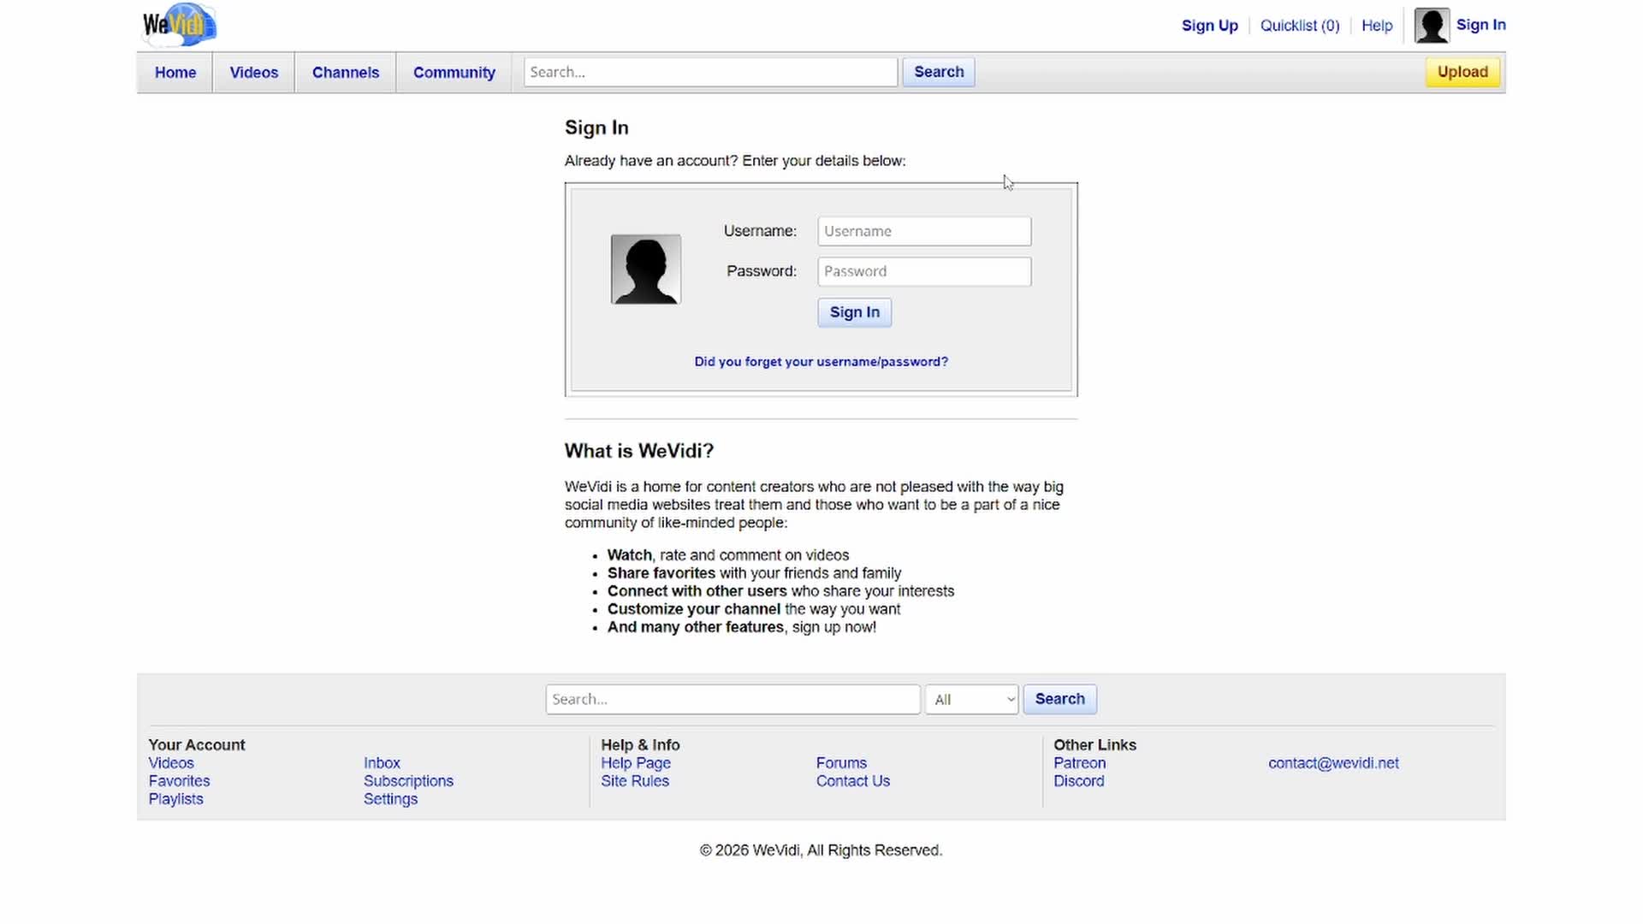Switch to the Channels tab

[346, 72]
